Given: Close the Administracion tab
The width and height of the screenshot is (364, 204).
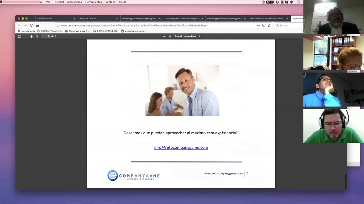Looking at the screenshot, I should click(x=75, y=18).
